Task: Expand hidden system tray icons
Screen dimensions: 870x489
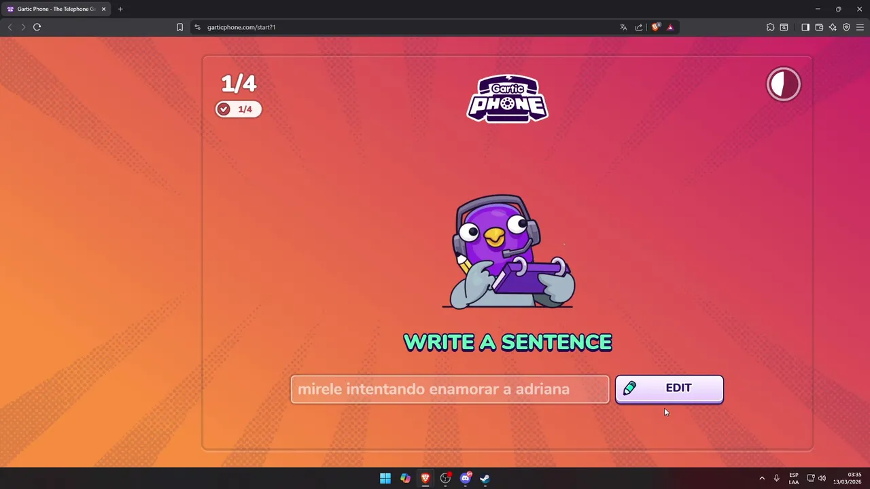Action: (x=762, y=478)
